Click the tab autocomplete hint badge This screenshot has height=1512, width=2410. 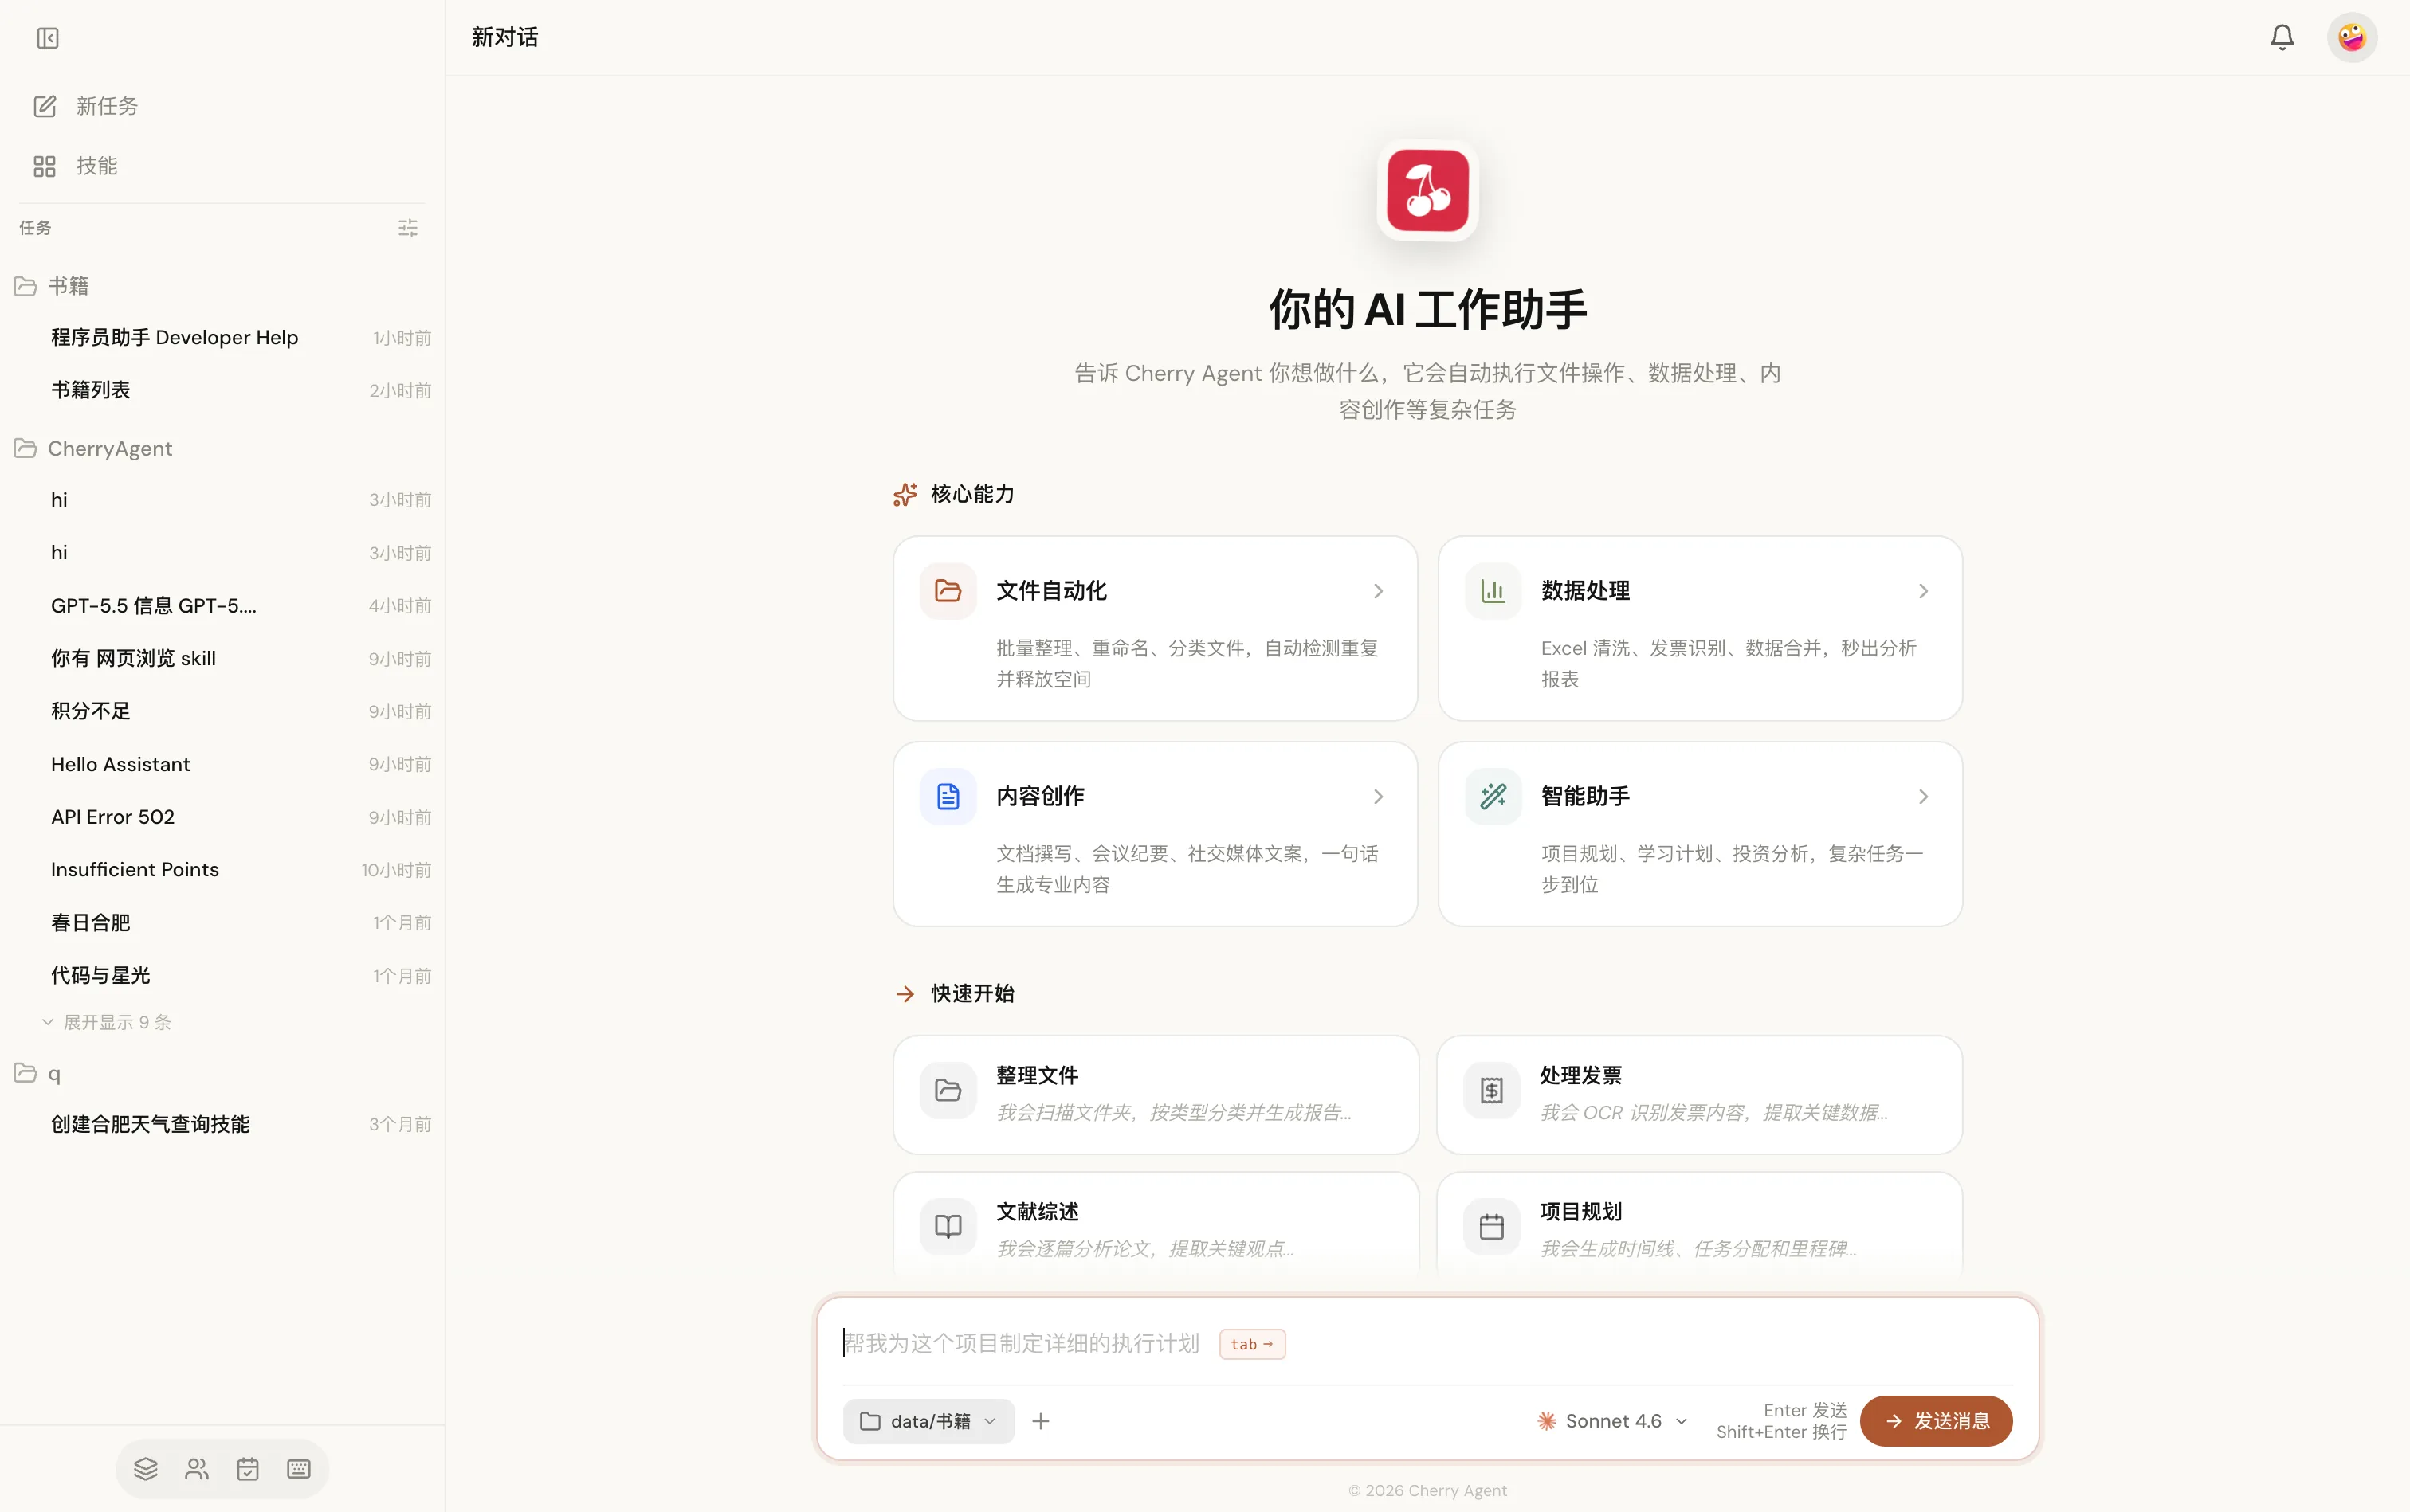[x=1251, y=1343]
